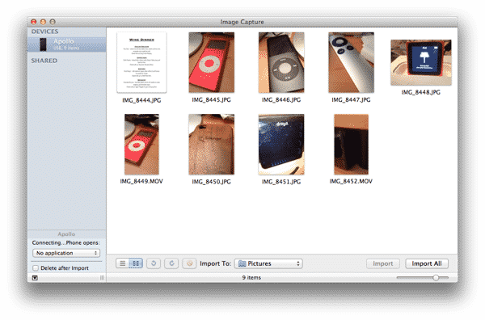Select the Apollo iPhone device icon

[43, 44]
